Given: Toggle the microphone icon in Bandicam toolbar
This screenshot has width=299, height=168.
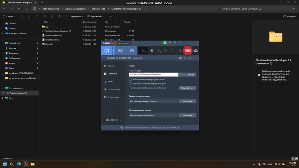Looking at the screenshot, I should click(x=159, y=51).
